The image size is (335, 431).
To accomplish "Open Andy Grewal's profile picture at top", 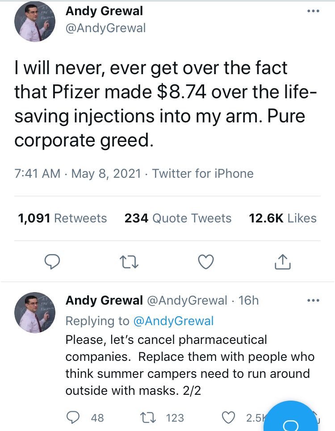I will (35, 21).
